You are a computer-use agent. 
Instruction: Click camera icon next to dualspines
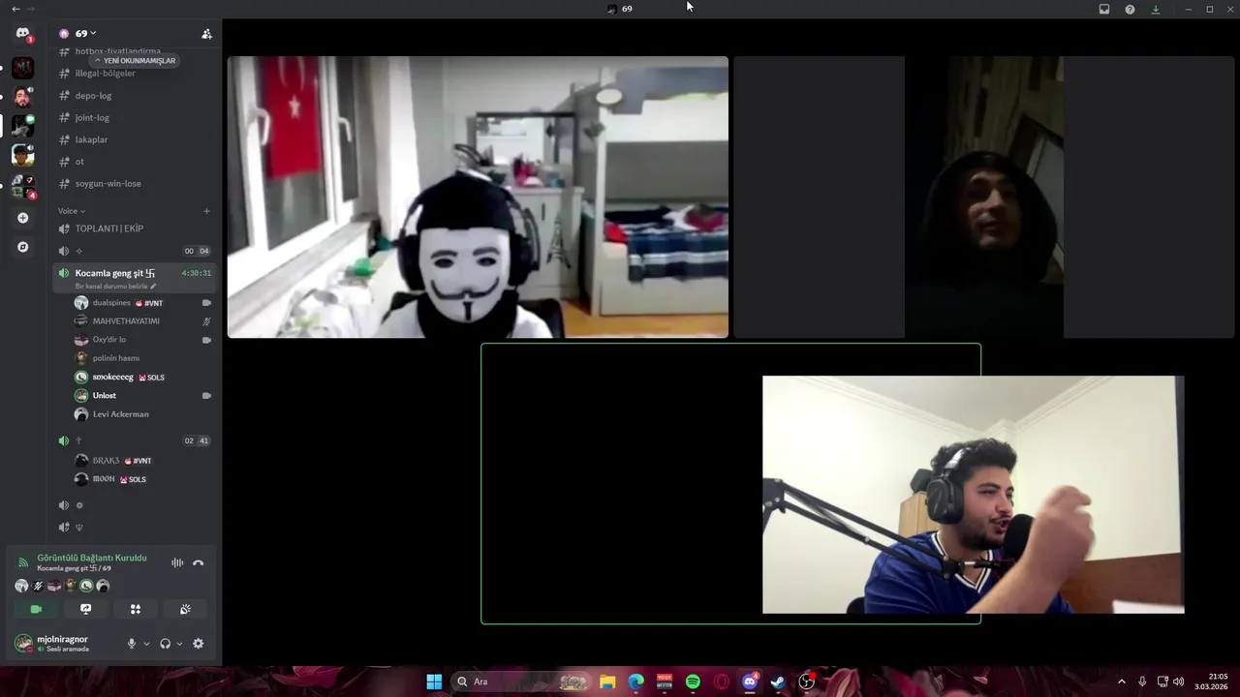pos(206,303)
